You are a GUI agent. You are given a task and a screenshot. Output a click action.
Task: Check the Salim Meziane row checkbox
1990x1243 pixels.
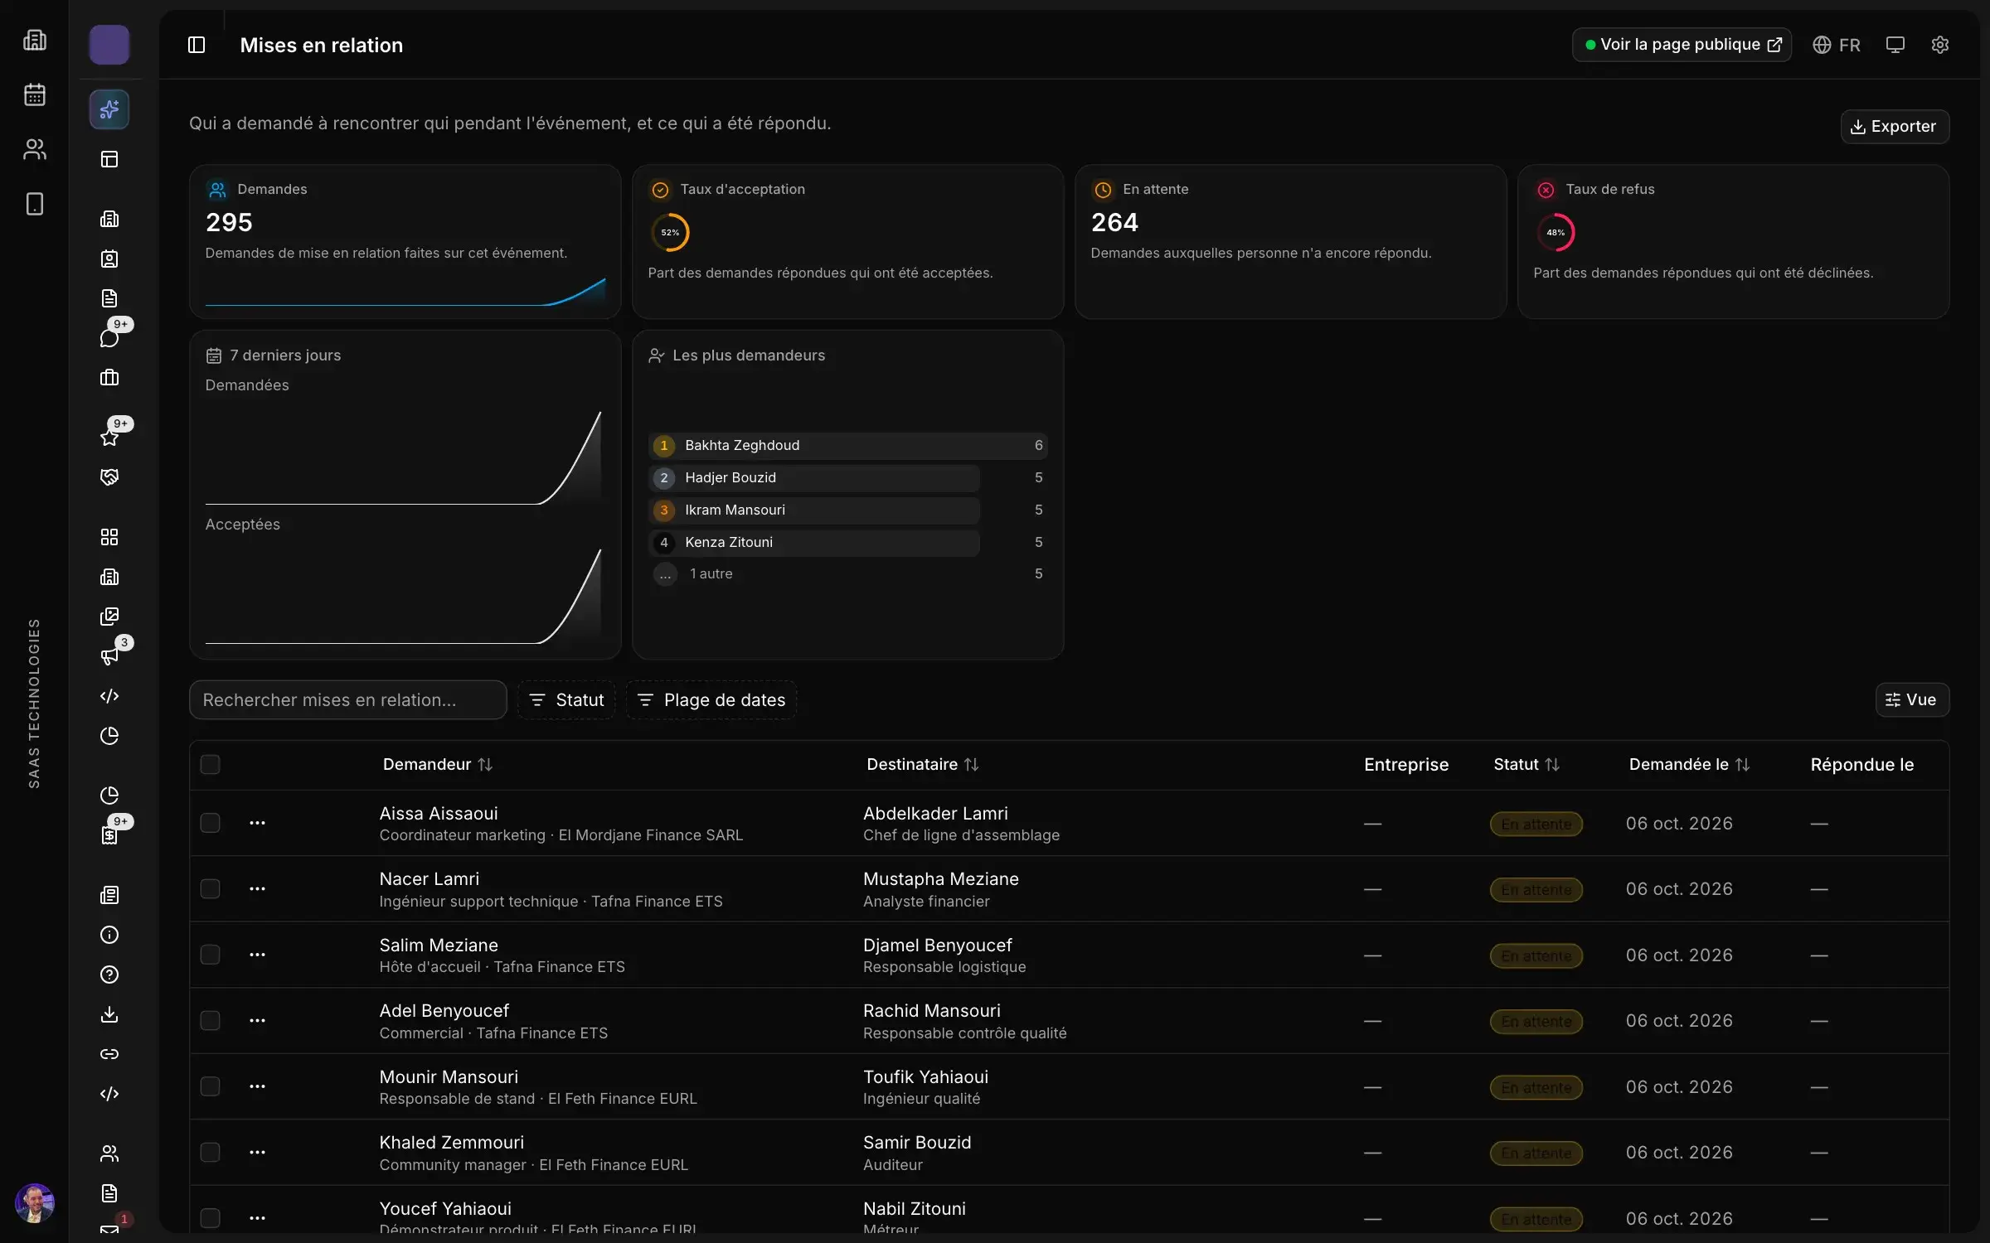click(x=211, y=955)
